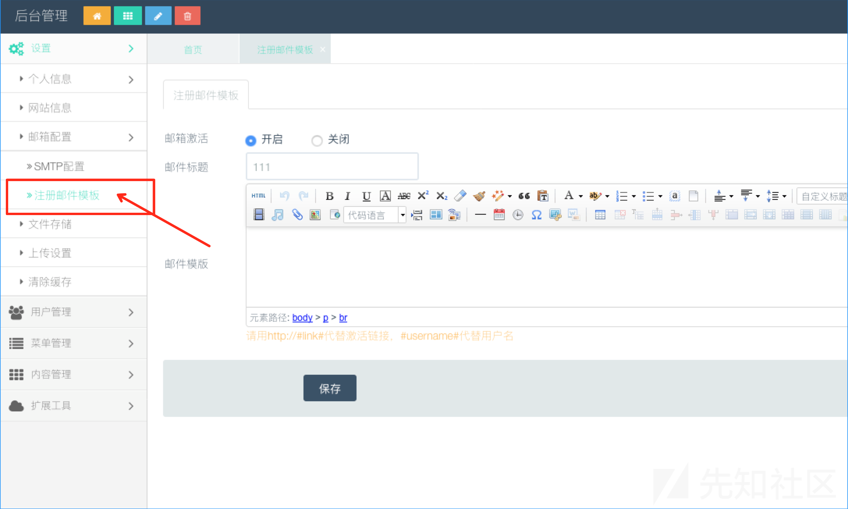Click the superscript icon
This screenshot has height=509, width=848.
tap(423, 196)
